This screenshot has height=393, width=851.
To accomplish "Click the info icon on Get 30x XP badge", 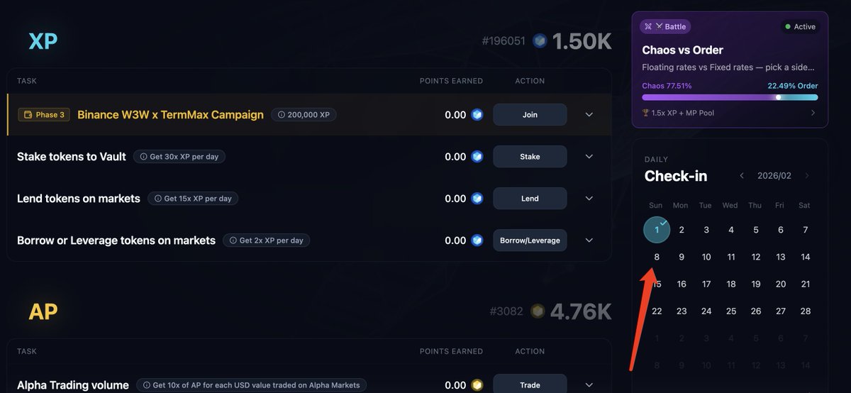I will point(143,157).
